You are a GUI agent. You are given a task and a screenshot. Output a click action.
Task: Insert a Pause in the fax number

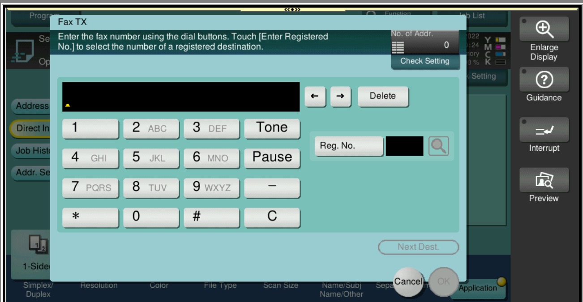[x=272, y=157]
